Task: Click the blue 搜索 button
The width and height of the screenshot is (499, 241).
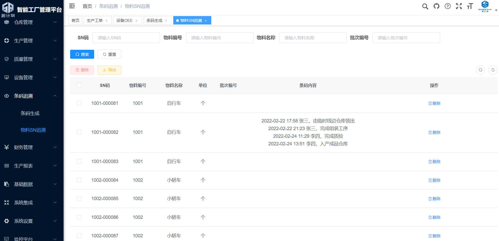Action: [82, 54]
